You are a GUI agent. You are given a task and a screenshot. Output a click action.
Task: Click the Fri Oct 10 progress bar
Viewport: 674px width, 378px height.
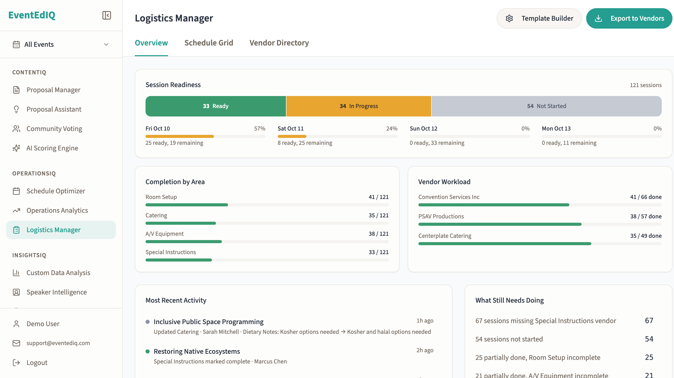coord(206,136)
